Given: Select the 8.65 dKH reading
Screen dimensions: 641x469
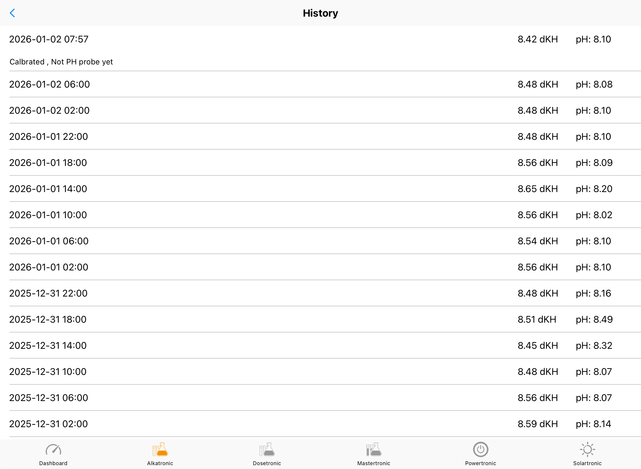Looking at the screenshot, I should coord(538,189).
